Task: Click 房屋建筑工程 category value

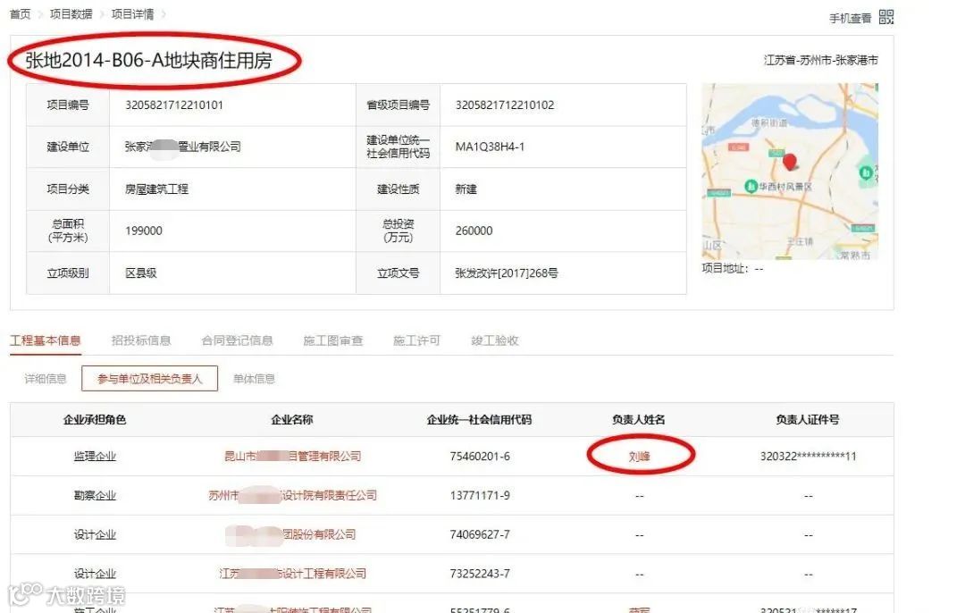Action: [x=157, y=189]
